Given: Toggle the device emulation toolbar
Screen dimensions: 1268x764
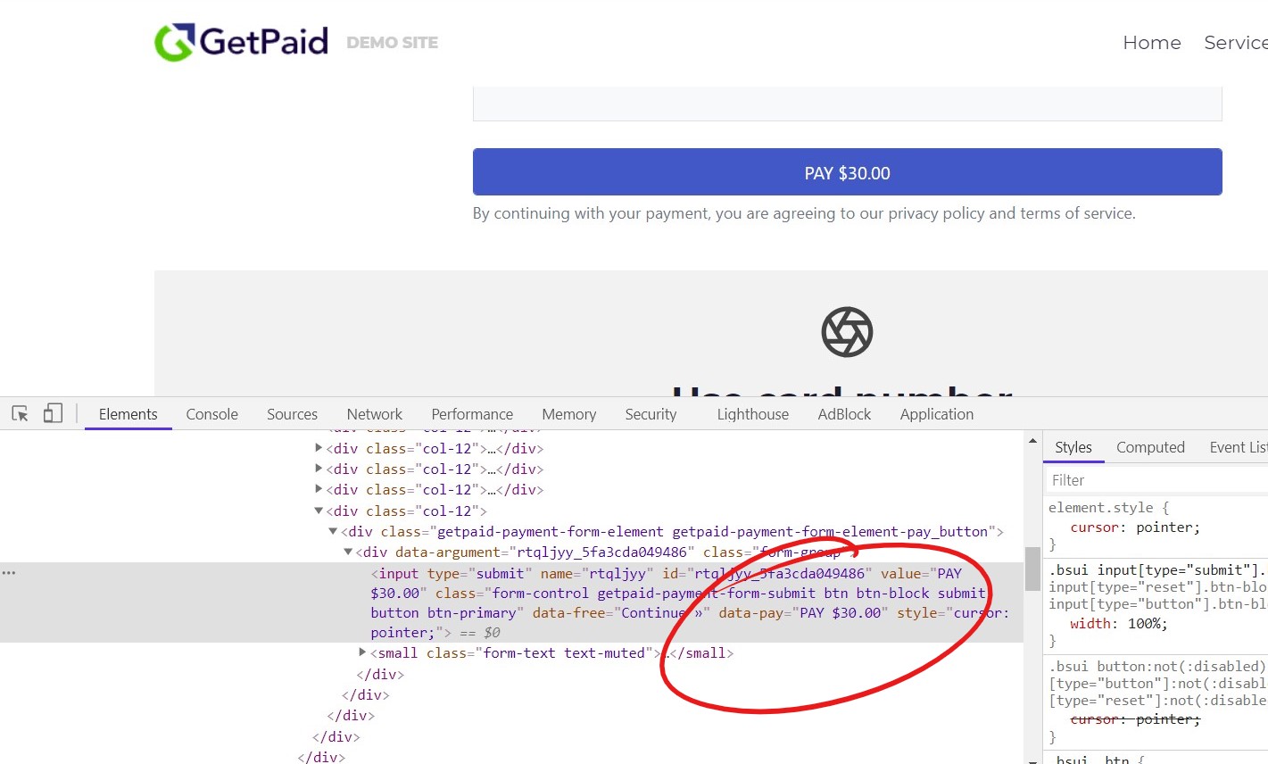Looking at the screenshot, I should pos(51,412).
